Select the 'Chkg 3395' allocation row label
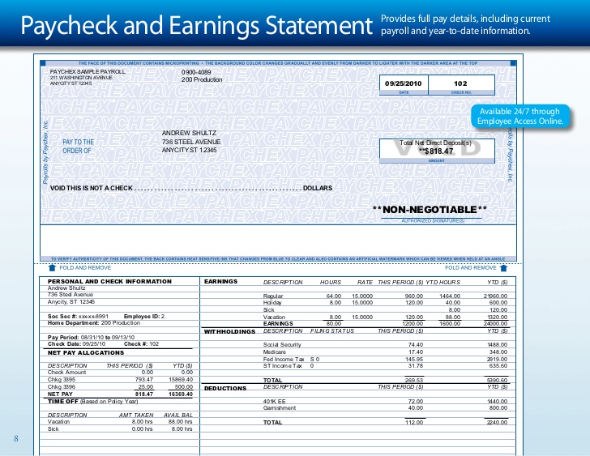The height and width of the screenshot is (456, 590). 62,380
